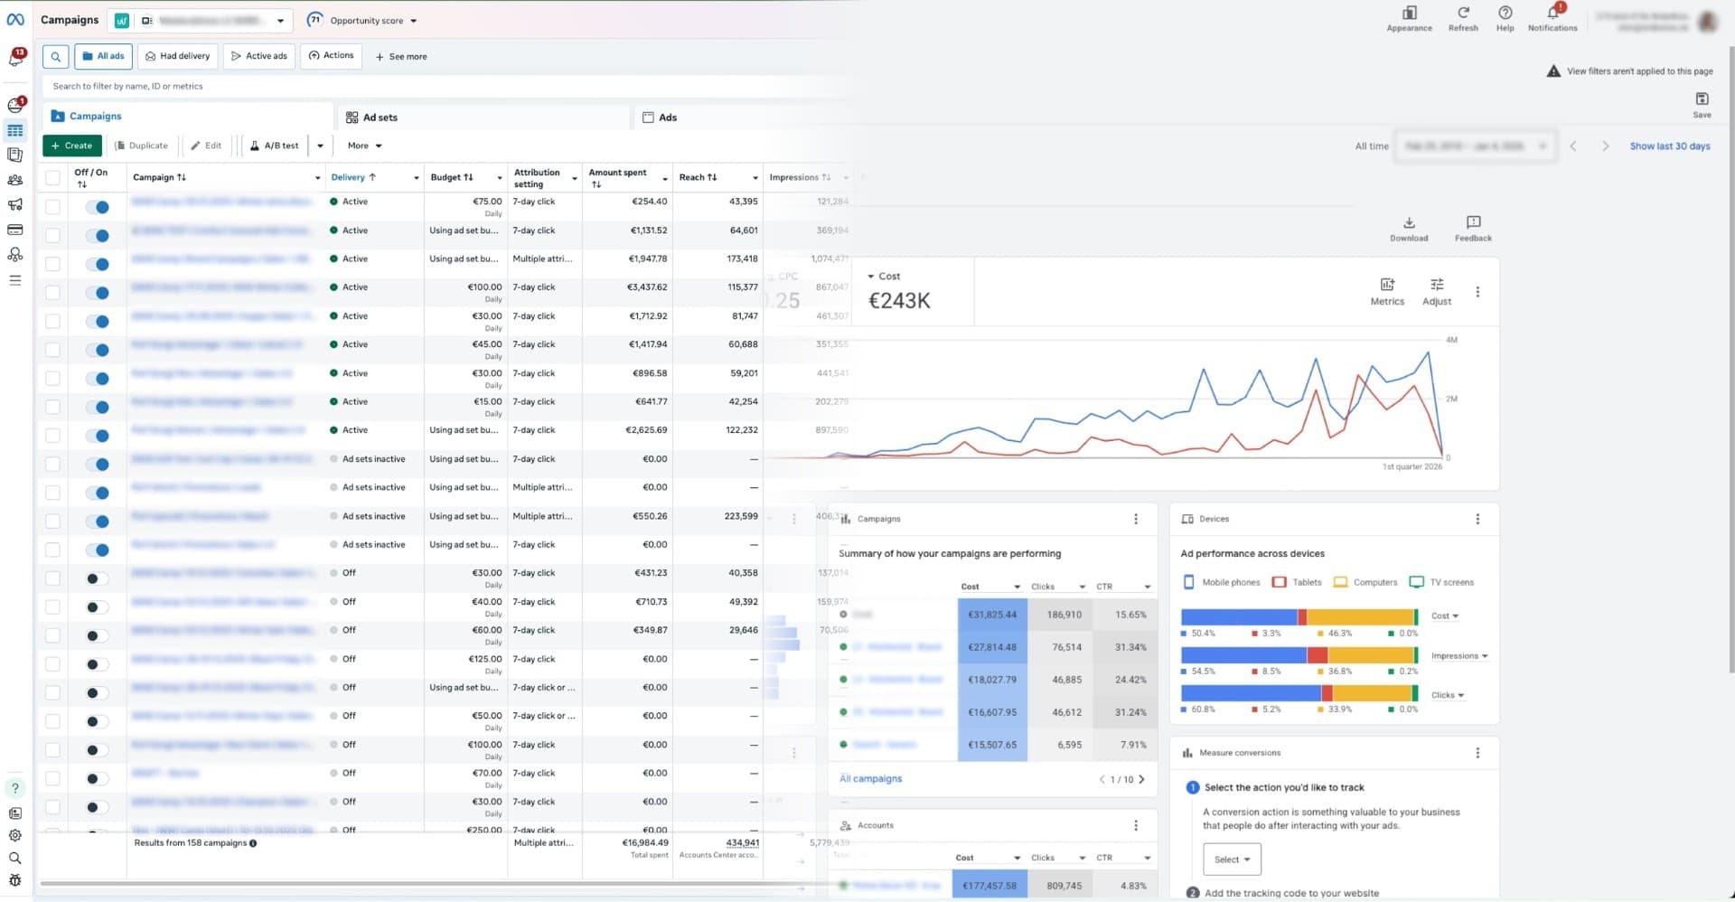Open the Ads Reporting icon in sidebar
Image resolution: width=1735 pixels, height=902 pixels.
point(14,155)
